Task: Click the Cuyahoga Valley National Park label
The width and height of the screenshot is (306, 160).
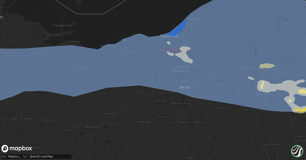Action: [x=180, y=69]
